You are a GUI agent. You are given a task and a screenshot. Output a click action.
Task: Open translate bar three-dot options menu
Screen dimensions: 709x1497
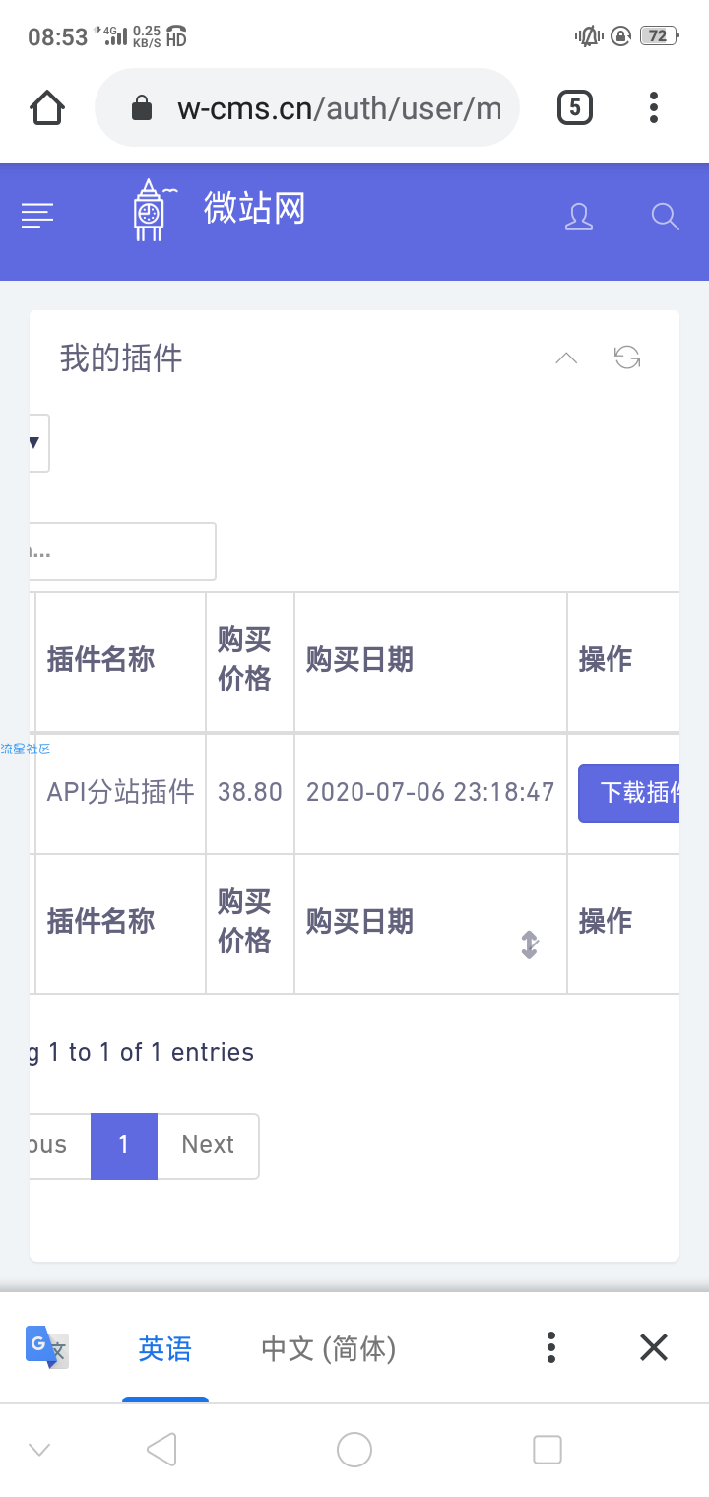551,1347
